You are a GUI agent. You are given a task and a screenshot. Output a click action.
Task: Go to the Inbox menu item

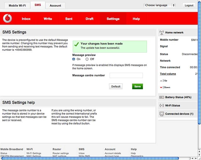tap(26, 19)
